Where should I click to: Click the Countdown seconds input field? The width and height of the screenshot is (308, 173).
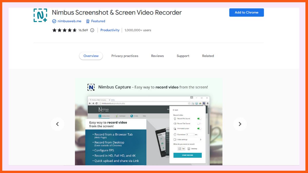pos(190,134)
